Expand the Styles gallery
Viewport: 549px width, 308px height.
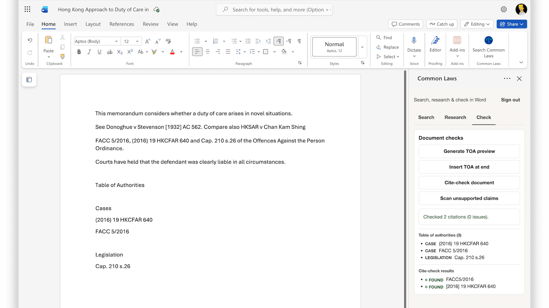[x=362, y=47]
